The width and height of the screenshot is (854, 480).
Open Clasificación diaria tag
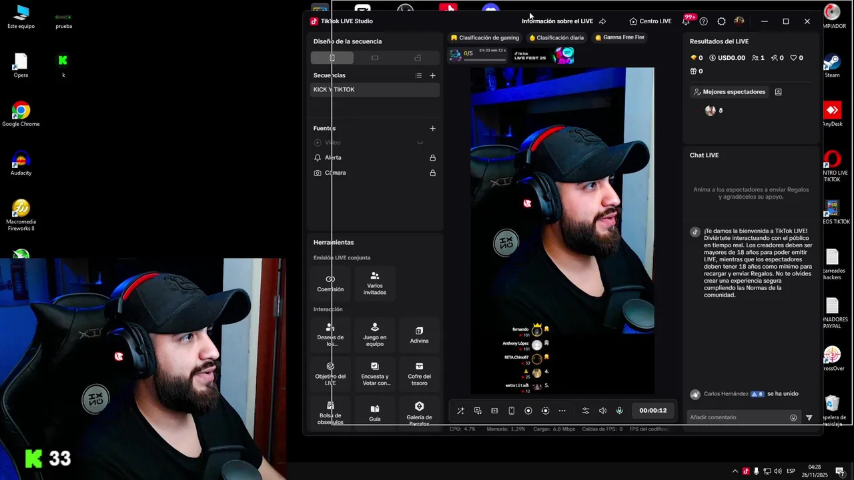point(556,37)
